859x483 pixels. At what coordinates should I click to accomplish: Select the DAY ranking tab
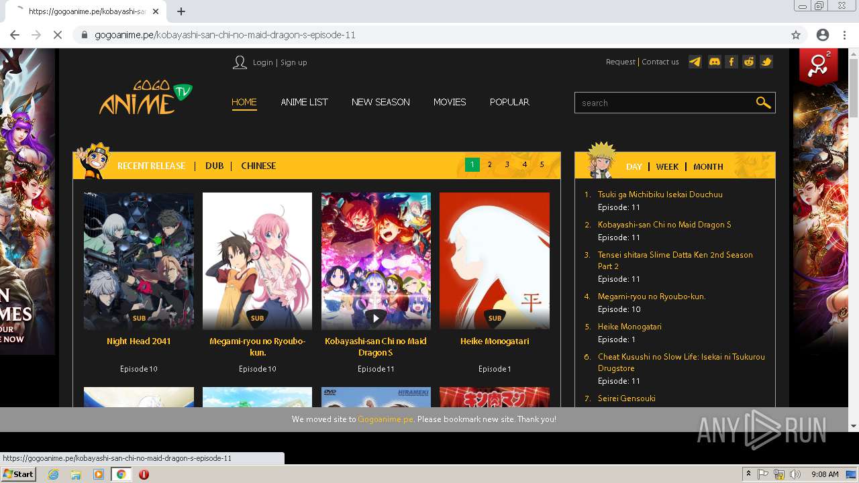click(x=634, y=166)
